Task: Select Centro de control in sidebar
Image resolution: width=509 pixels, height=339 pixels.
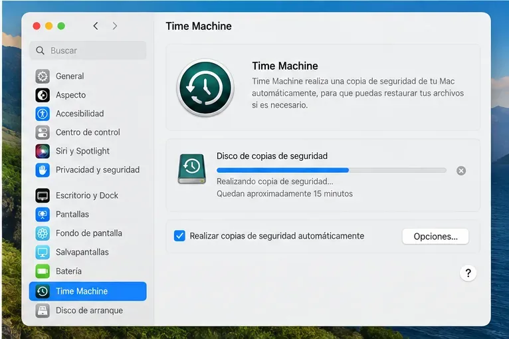Action: [88, 132]
